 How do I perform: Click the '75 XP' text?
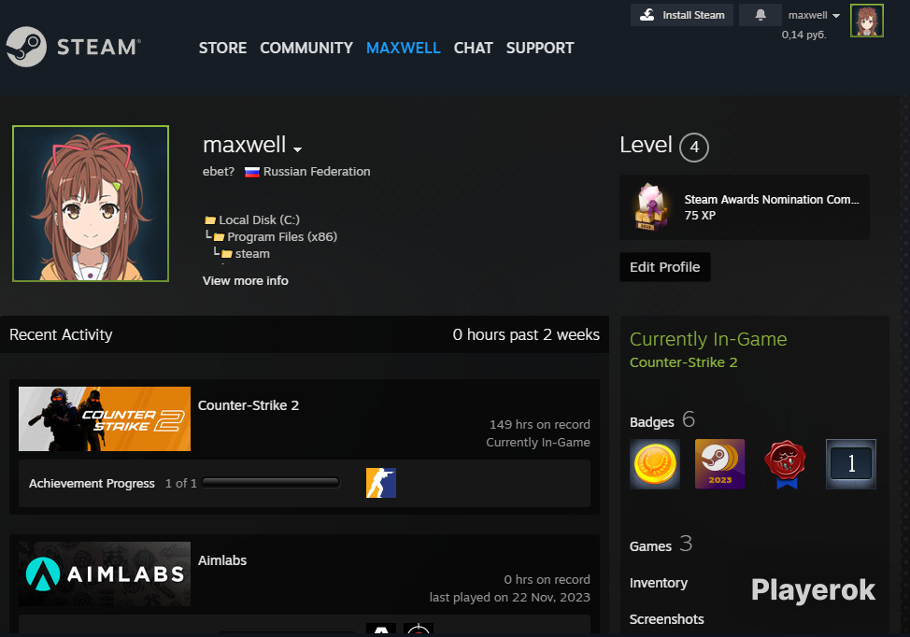[700, 215]
